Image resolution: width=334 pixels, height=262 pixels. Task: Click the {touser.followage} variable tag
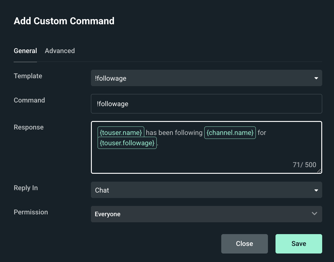(127, 143)
